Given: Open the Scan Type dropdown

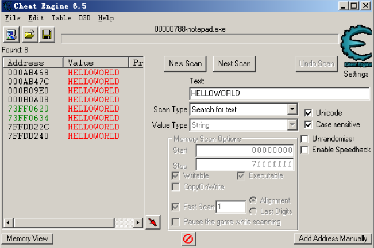Looking at the screenshot, I should 292,109.
